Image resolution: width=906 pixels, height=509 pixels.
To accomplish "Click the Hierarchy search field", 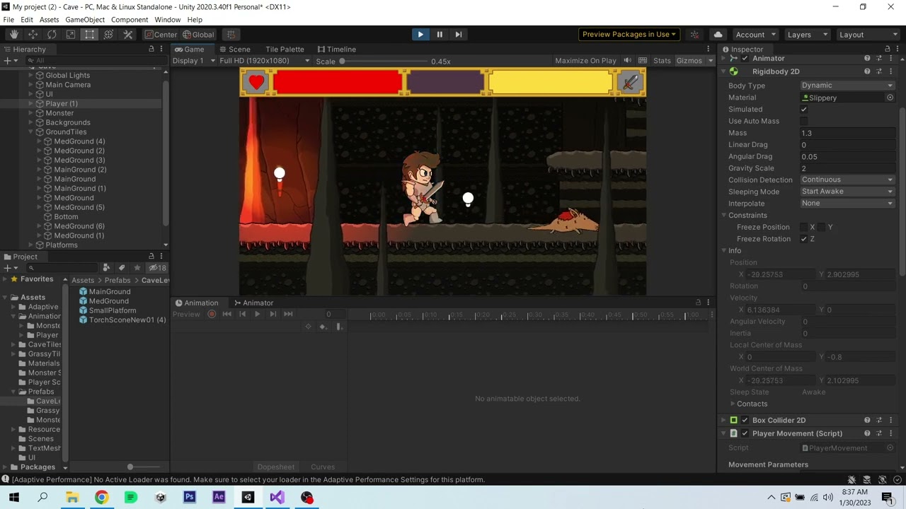I will coord(92,60).
